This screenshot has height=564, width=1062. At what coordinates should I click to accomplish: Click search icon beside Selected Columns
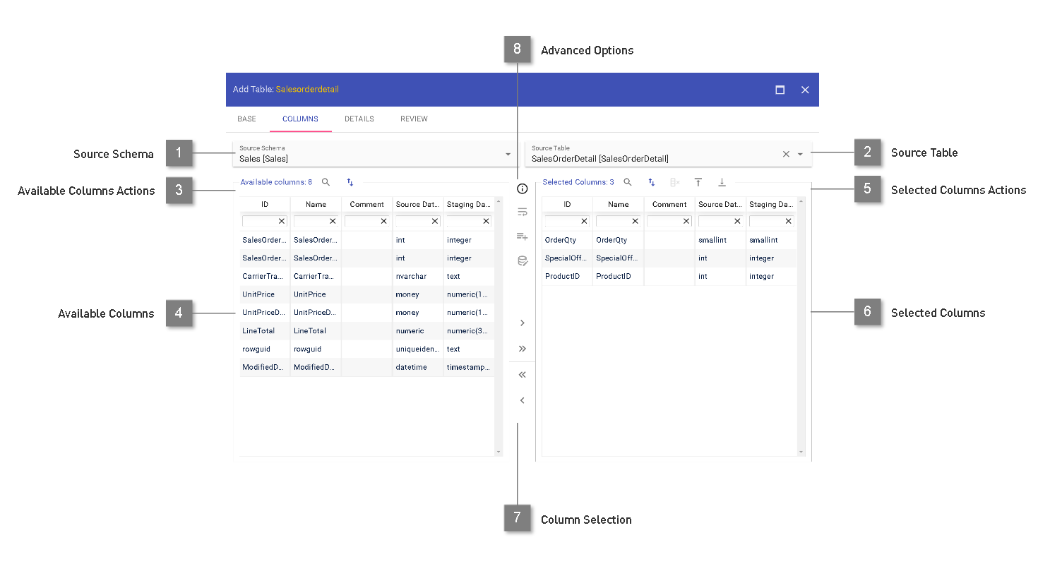(x=627, y=182)
